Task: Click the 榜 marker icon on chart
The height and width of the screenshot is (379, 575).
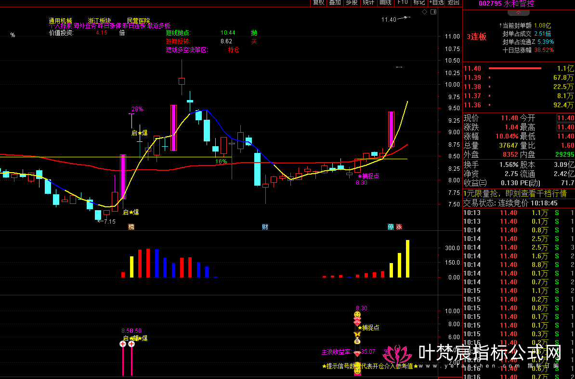Action: [x=131, y=227]
